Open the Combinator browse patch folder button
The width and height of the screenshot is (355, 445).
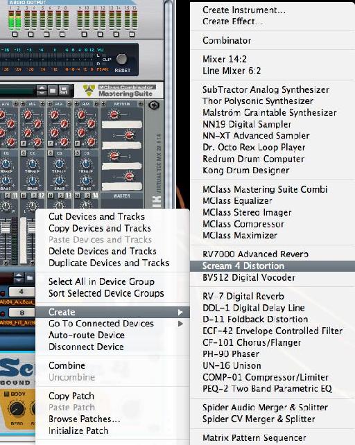pos(53,91)
